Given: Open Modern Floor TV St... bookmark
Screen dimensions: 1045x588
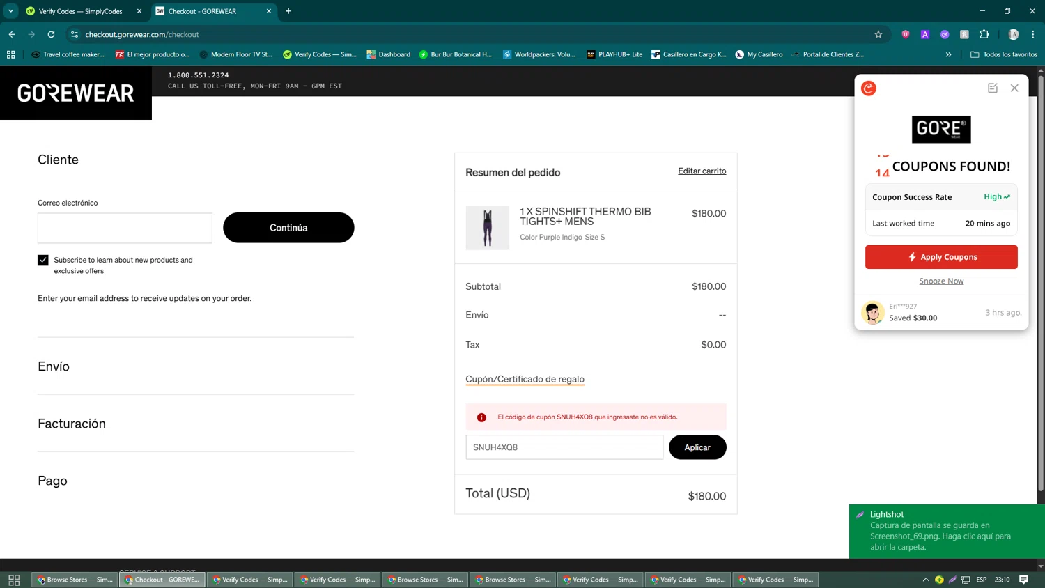Looking at the screenshot, I should (x=235, y=54).
